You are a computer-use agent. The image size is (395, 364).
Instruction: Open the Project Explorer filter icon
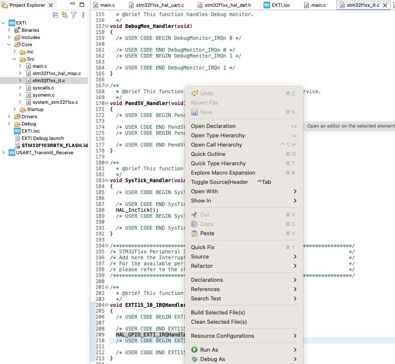point(74,15)
